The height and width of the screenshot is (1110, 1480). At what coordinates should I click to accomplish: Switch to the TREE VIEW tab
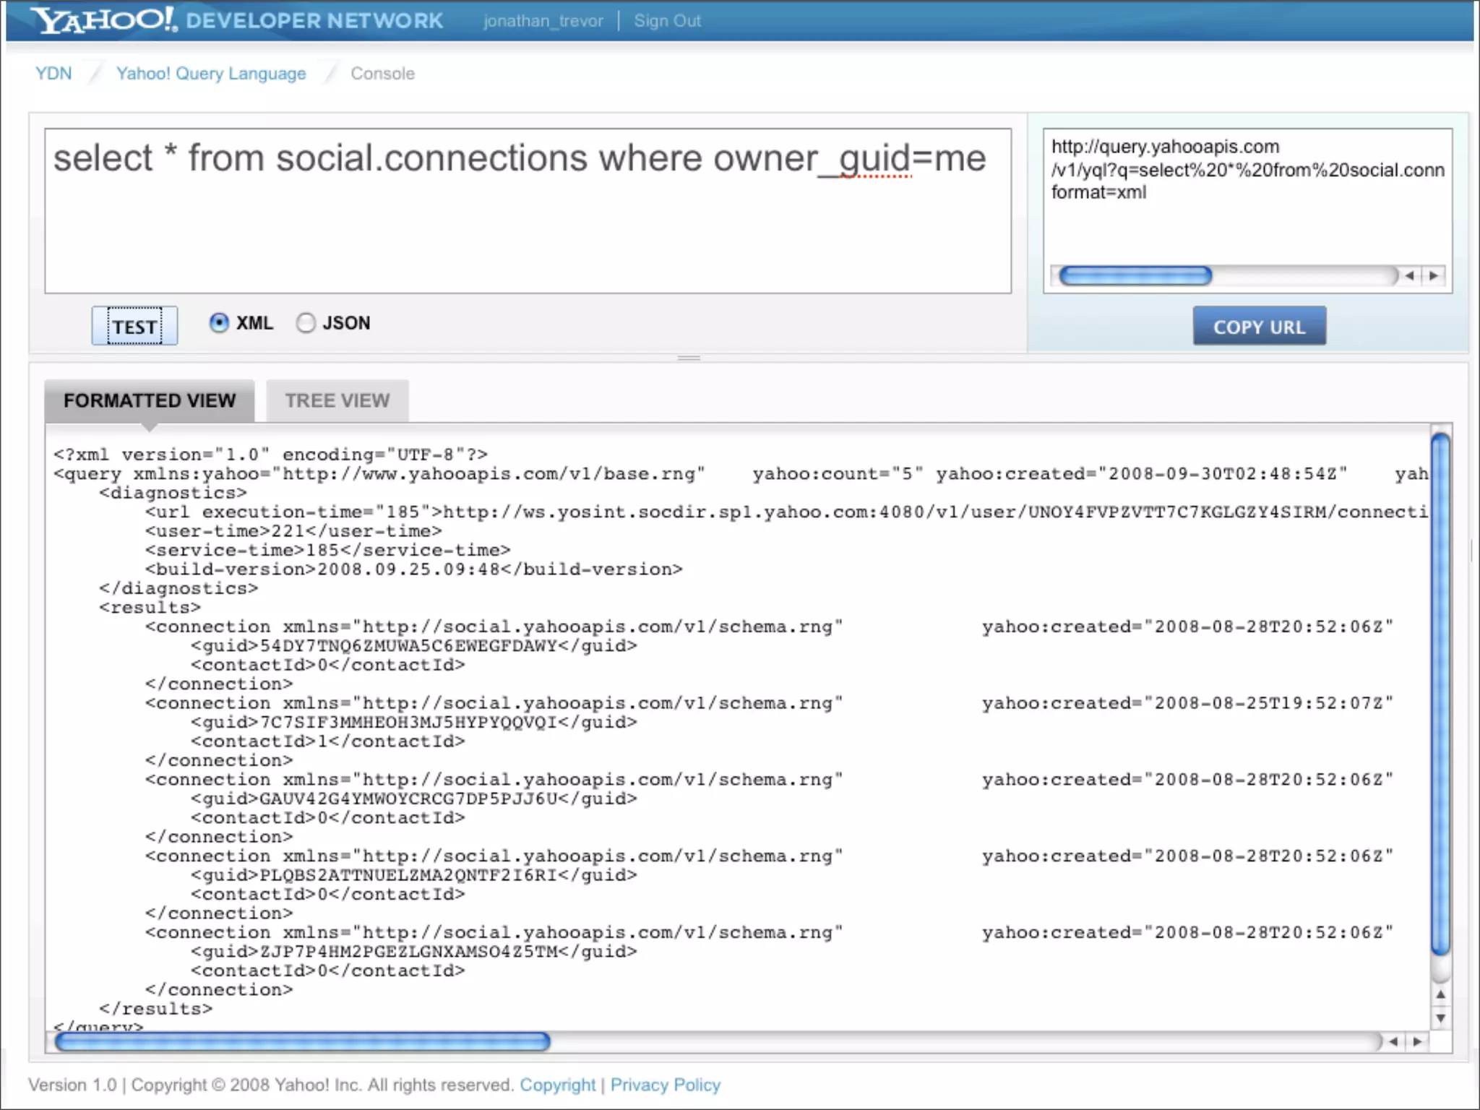coord(337,400)
